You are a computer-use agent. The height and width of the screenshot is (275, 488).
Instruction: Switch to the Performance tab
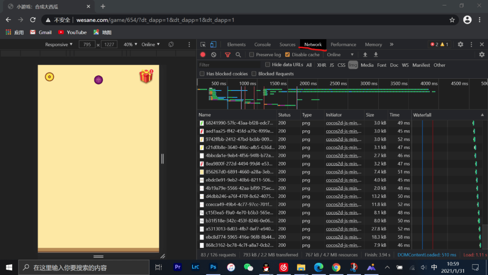(x=343, y=44)
